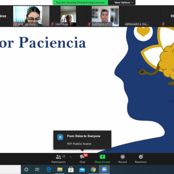Click the green viewing Teresa Irving's screen banner
Viewport: 174px width, 174px height.
tap(80, 3)
